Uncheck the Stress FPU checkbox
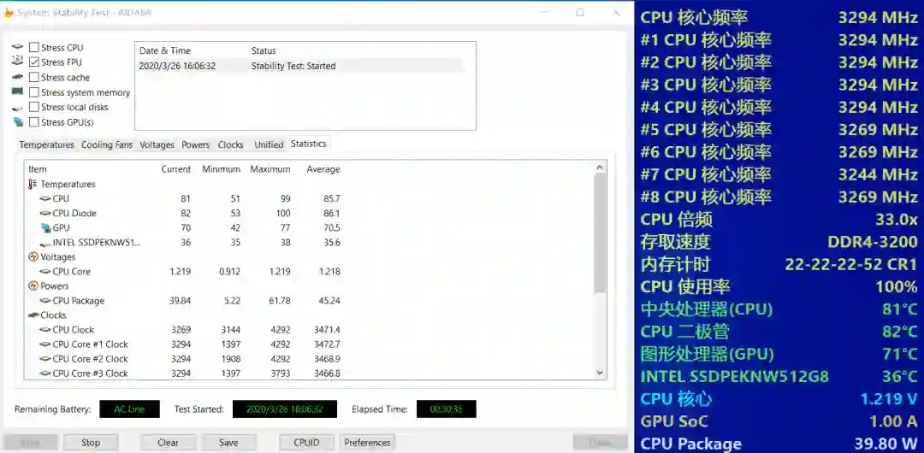 pyautogui.click(x=34, y=62)
